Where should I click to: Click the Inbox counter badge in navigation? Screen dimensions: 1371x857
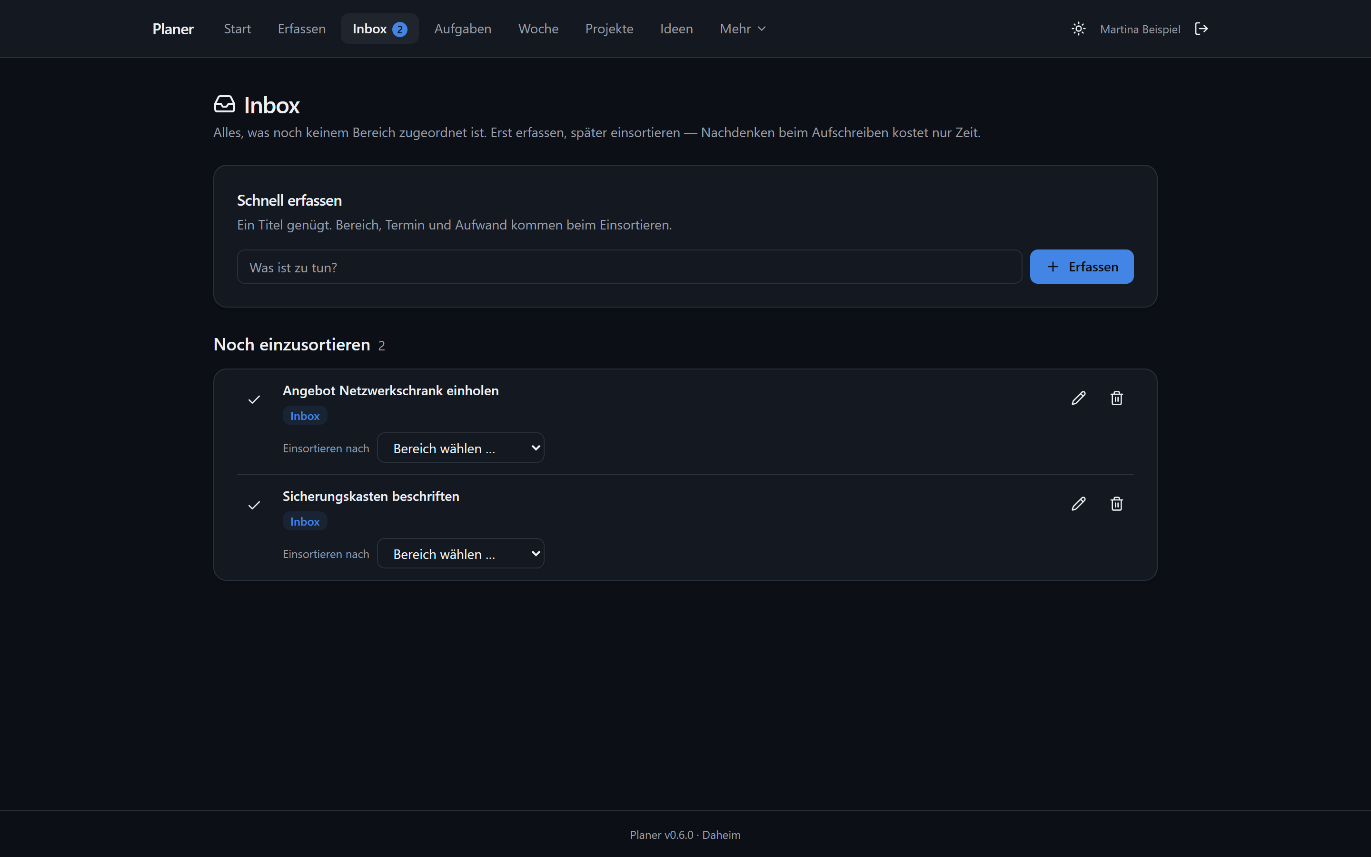click(399, 30)
